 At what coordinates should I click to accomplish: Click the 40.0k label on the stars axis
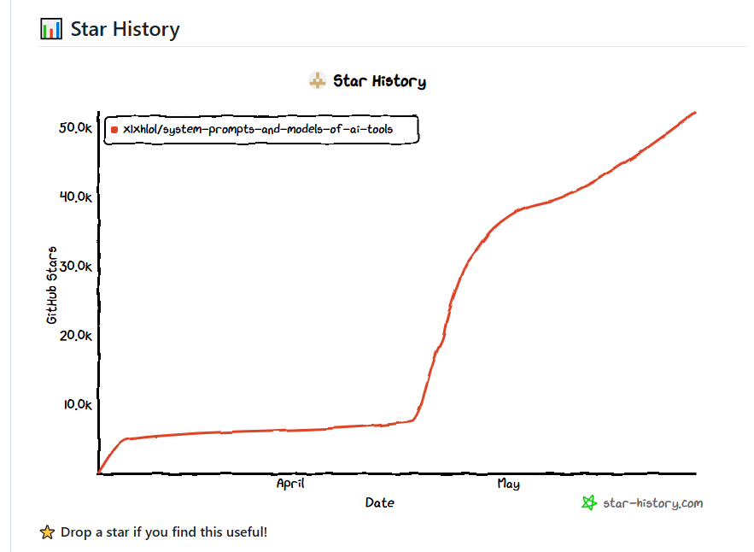coord(75,197)
